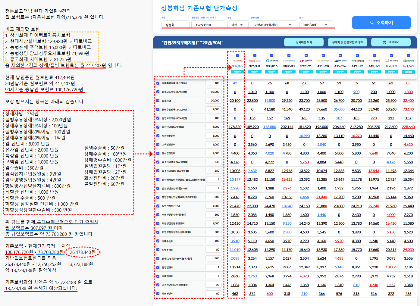The image size is (420, 306).
Task: Click the Heungkuk company logo
Action: (306, 61)
